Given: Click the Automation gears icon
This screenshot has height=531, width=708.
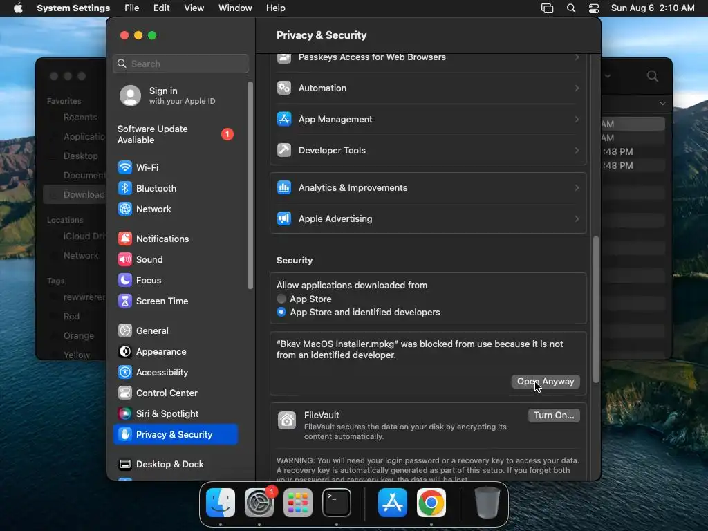Looking at the screenshot, I should [284, 88].
